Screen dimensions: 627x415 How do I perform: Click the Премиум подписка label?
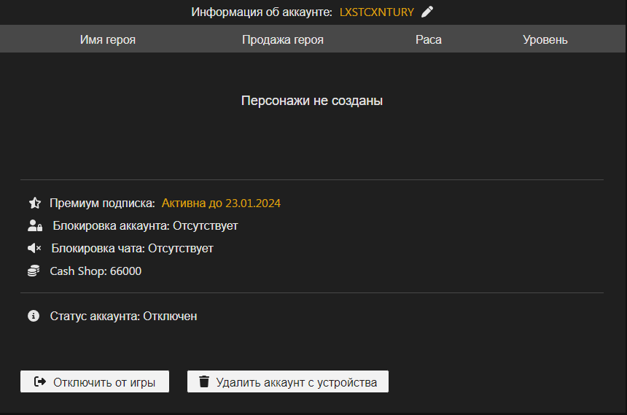[x=102, y=203]
